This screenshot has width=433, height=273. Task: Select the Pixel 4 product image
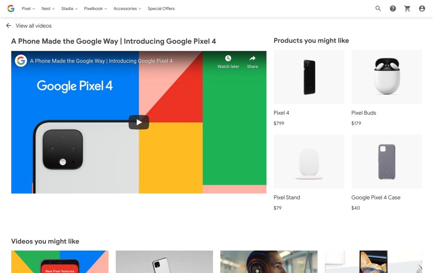309,77
